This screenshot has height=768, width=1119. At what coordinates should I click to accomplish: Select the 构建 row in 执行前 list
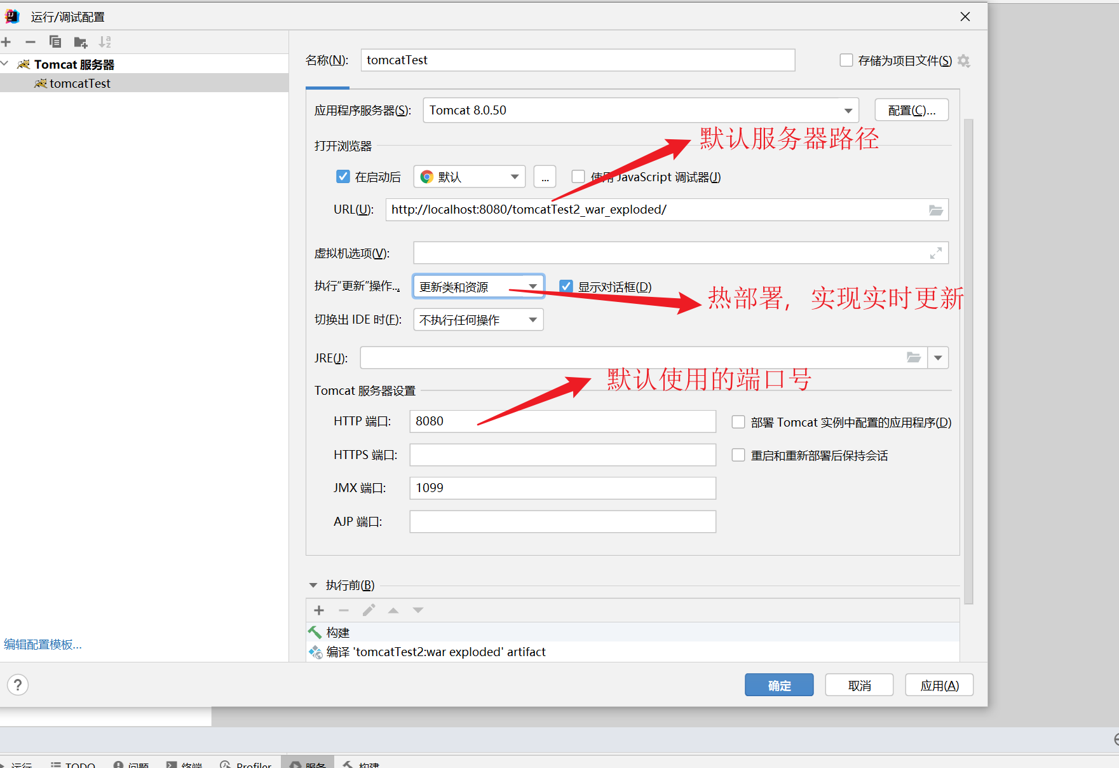pos(633,633)
